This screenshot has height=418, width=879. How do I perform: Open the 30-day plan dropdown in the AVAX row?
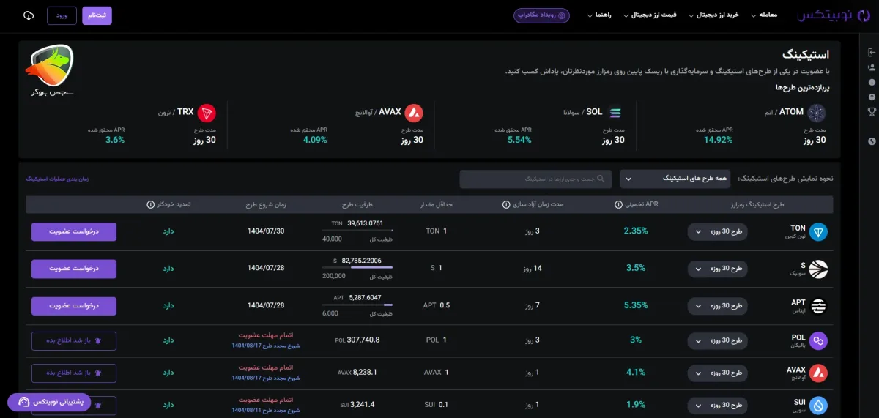pos(717,373)
